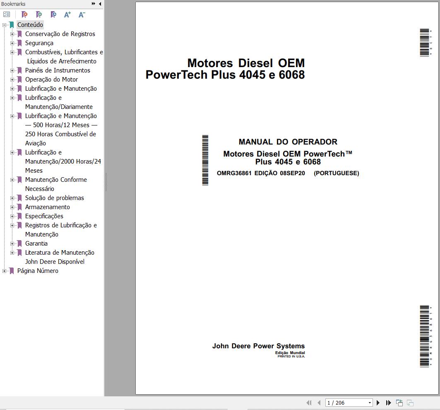
Task: Expand bookmarks panel with double-arrow icon
Action: click(x=94, y=4)
